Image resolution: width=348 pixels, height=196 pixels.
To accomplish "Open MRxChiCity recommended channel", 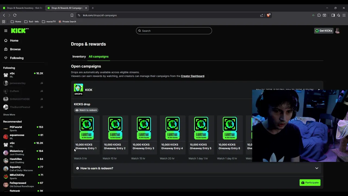I will (x=23, y=176).
